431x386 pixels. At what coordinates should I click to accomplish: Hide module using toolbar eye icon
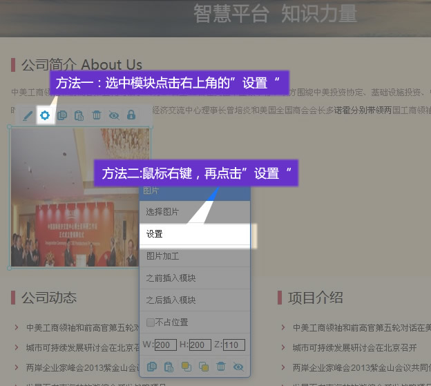(x=114, y=115)
